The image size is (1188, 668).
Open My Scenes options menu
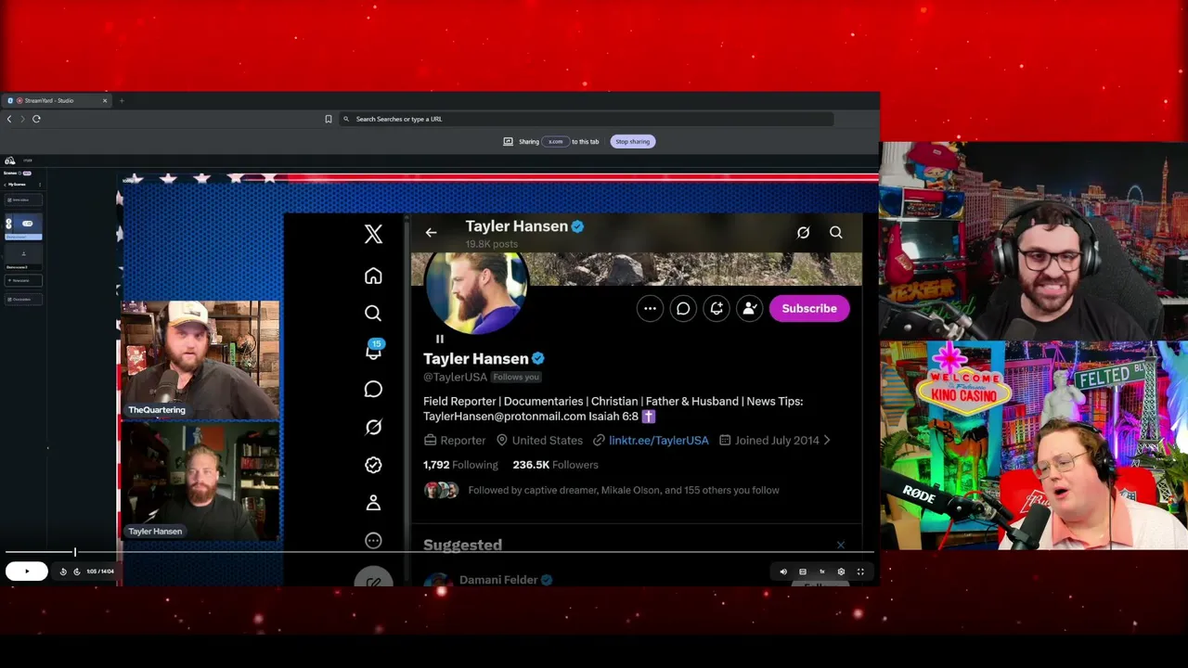click(40, 185)
